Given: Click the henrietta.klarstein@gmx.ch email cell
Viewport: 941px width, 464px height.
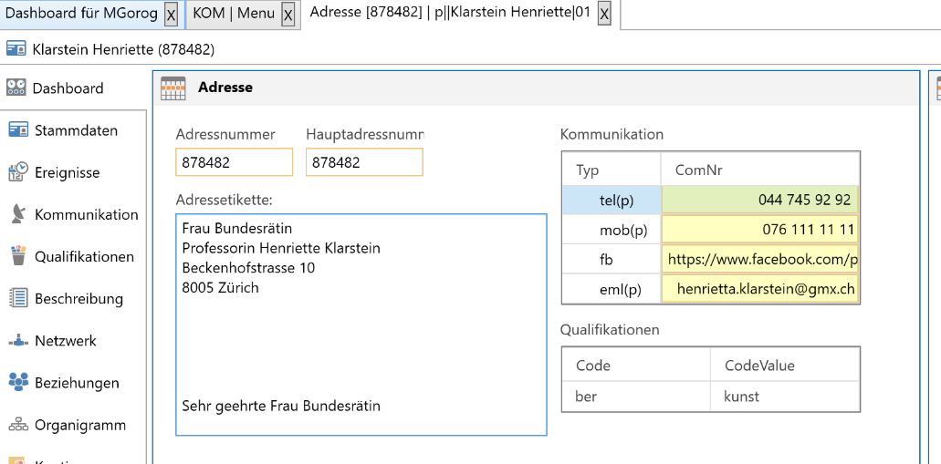Looking at the screenshot, I should pos(761,289).
